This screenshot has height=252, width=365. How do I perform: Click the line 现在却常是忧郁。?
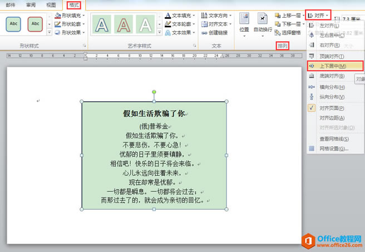coord(152,182)
